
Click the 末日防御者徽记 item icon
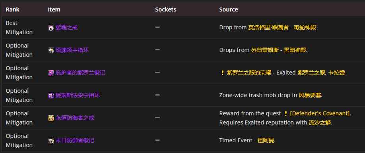click(x=51, y=141)
